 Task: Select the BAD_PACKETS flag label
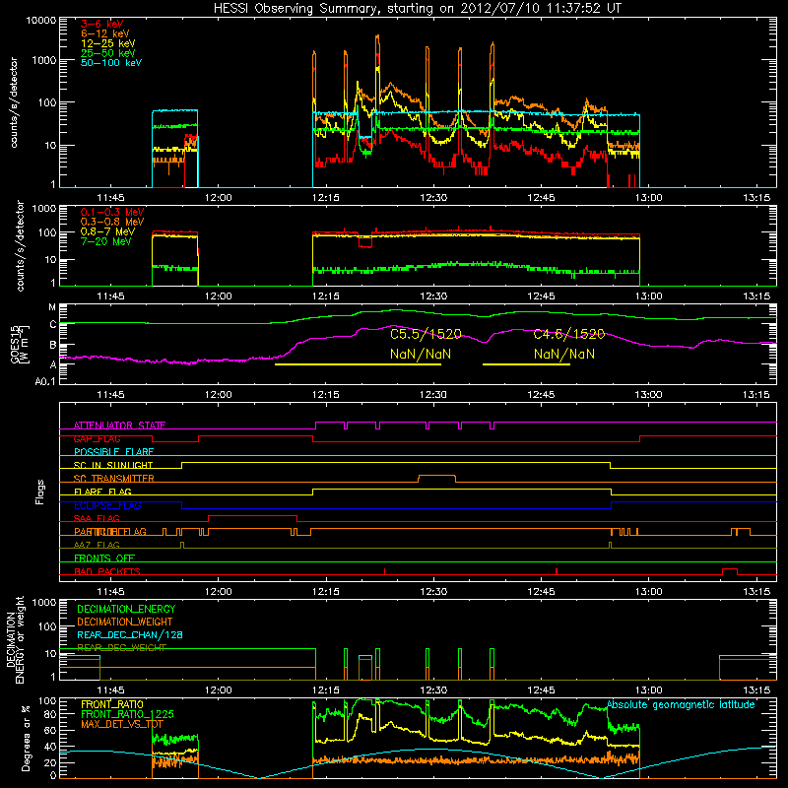[x=107, y=571]
